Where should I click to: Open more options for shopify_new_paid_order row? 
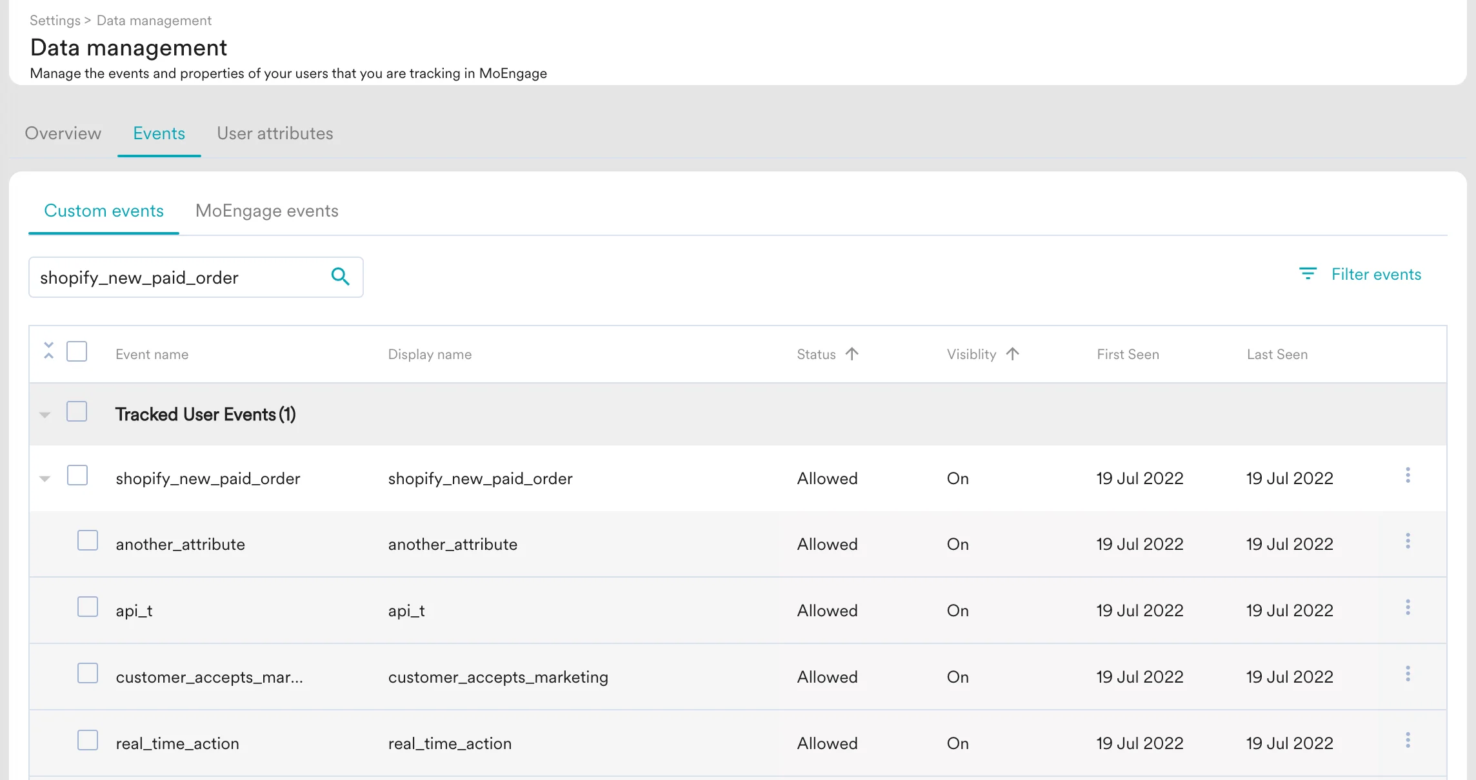(1408, 475)
